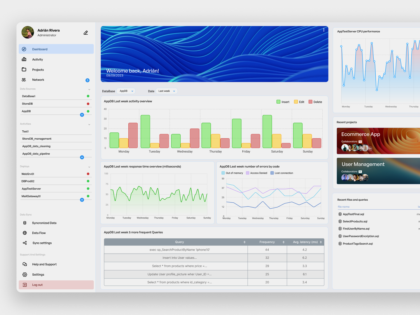Open the Date Last week dropdown
The height and width of the screenshot is (315, 420).
[167, 91]
